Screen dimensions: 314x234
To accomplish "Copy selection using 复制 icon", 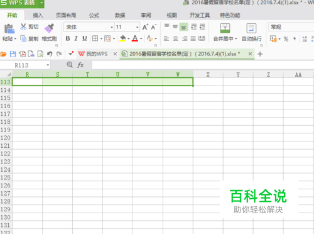I will point(23,38).
